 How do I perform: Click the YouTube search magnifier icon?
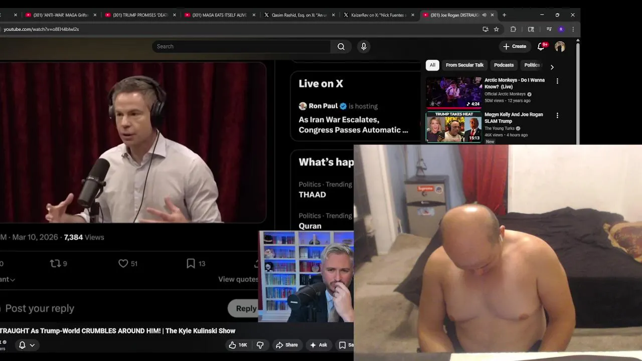coord(341,47)
